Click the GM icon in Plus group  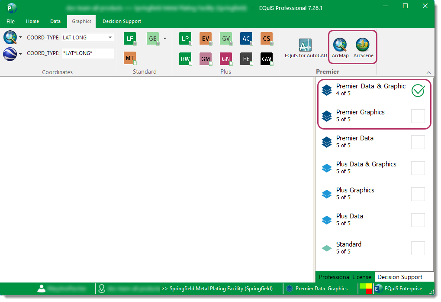pos(206,59)
